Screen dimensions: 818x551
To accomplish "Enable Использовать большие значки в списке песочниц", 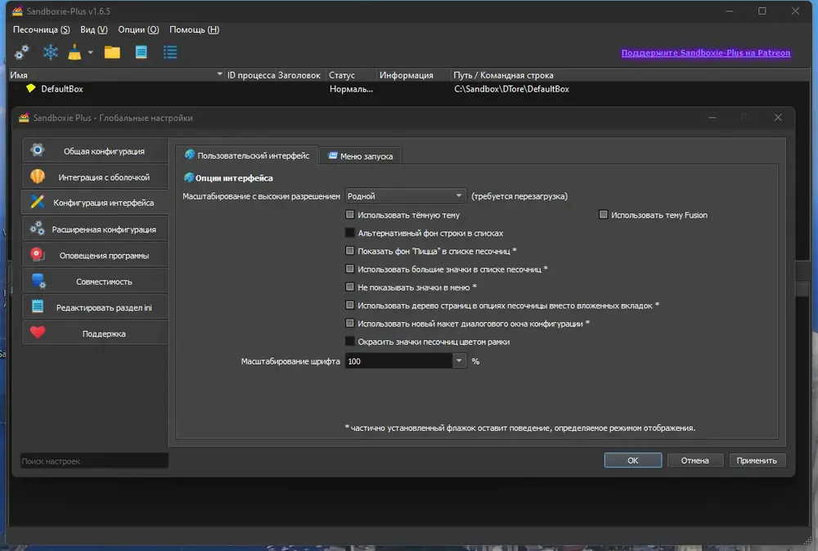I will 350,269.
